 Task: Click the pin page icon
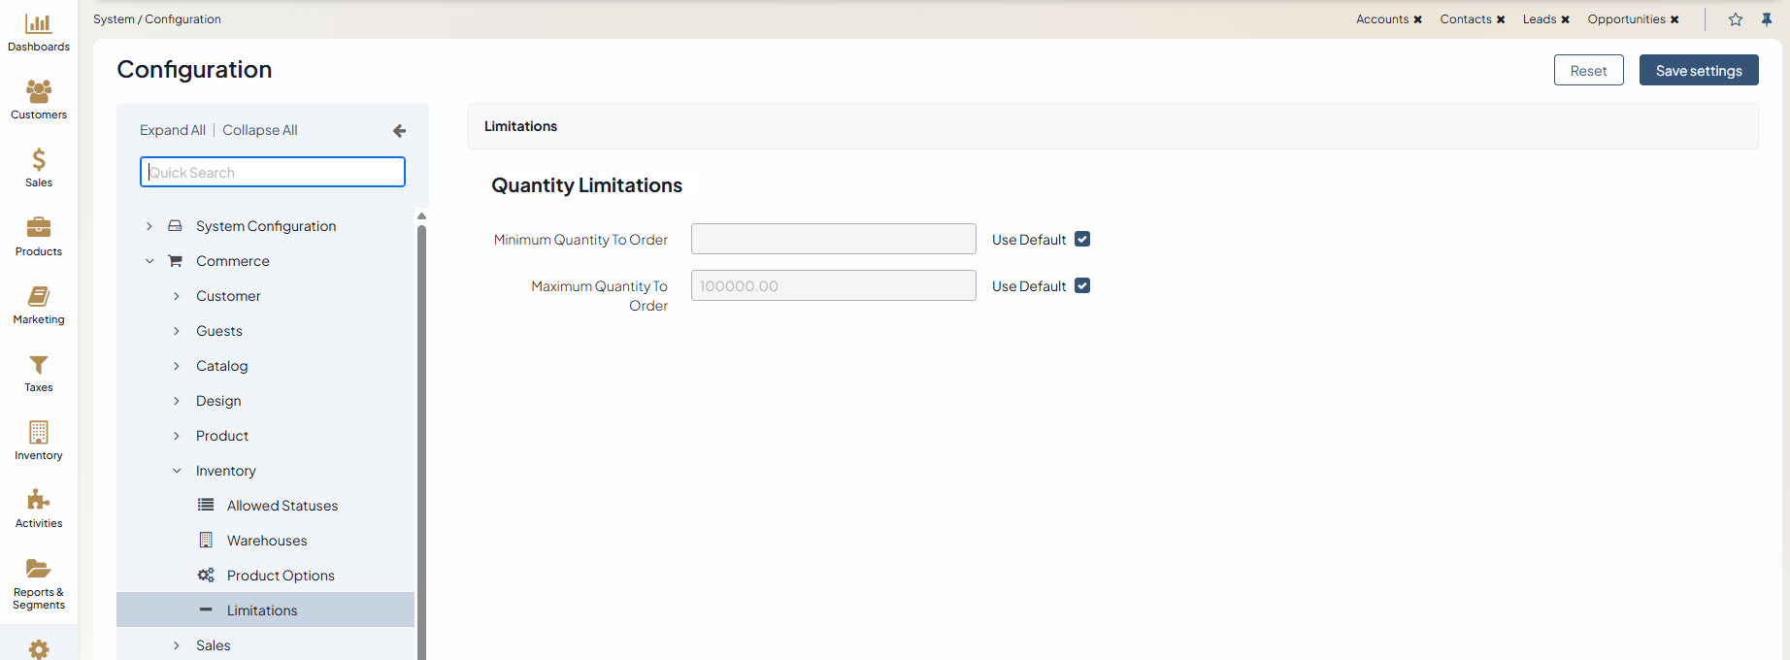pos(1767,19)
